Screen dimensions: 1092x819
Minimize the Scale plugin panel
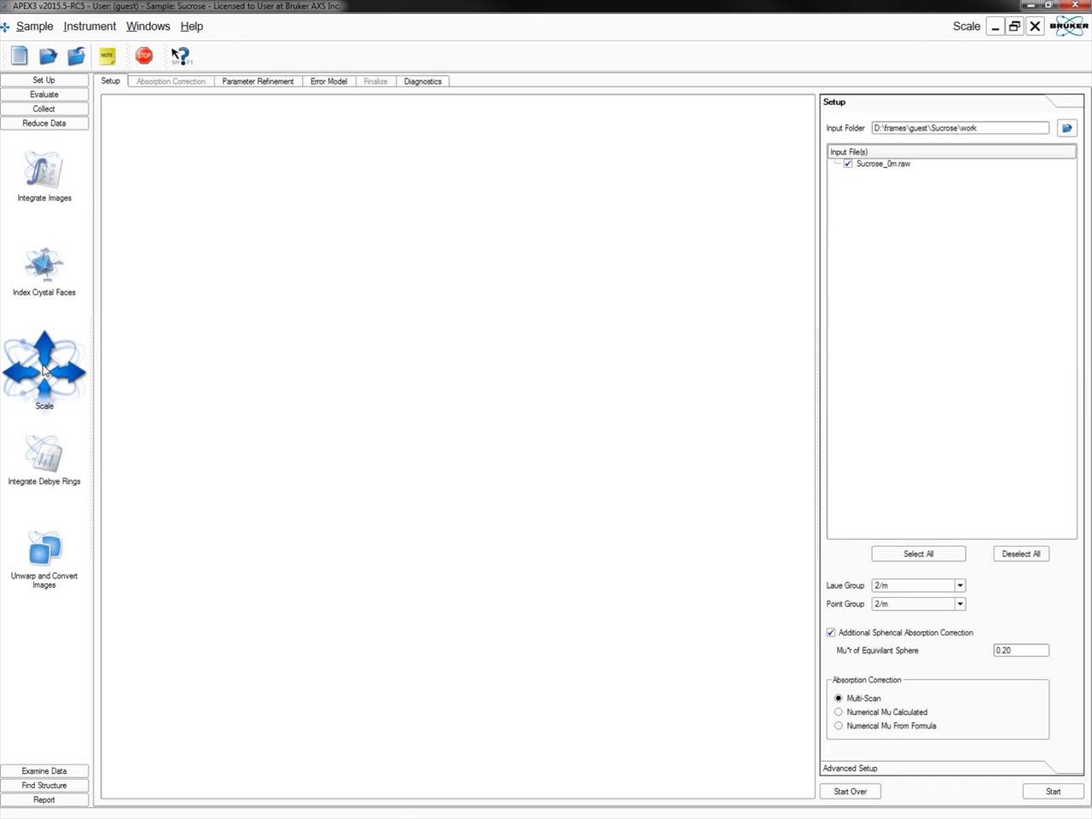[x=995, y=26]
